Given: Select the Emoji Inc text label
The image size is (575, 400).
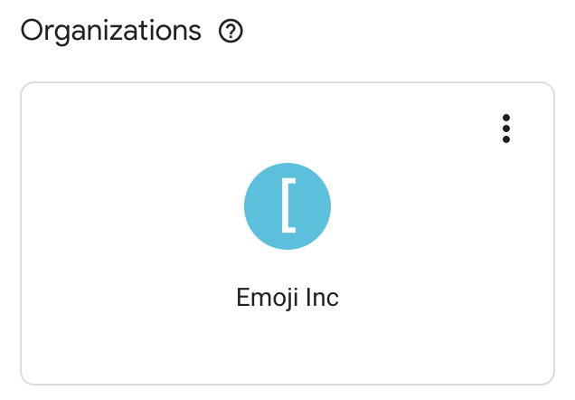Looking at the screenshot, I should [287, 298].
